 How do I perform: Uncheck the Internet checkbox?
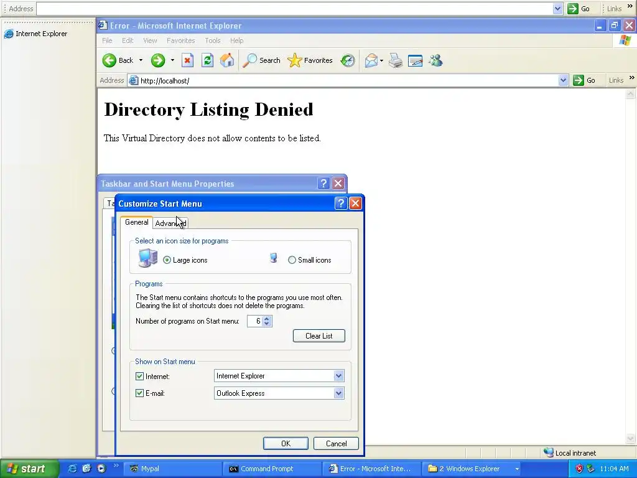tap(139, 377)
